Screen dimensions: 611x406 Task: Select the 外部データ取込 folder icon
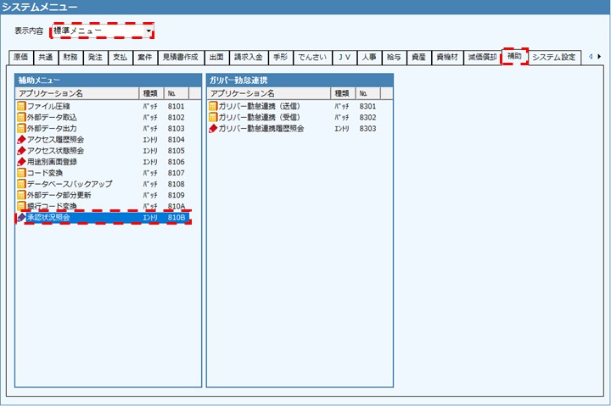(x=21, y=117)
